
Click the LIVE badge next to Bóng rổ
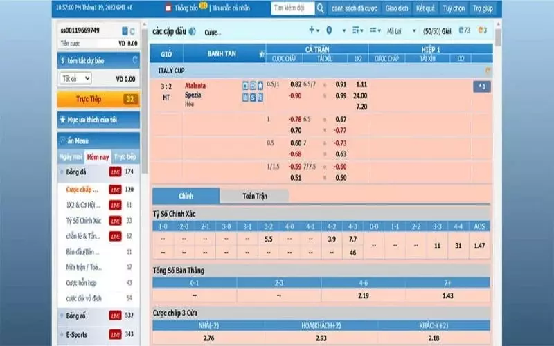[x=115, y=316]
